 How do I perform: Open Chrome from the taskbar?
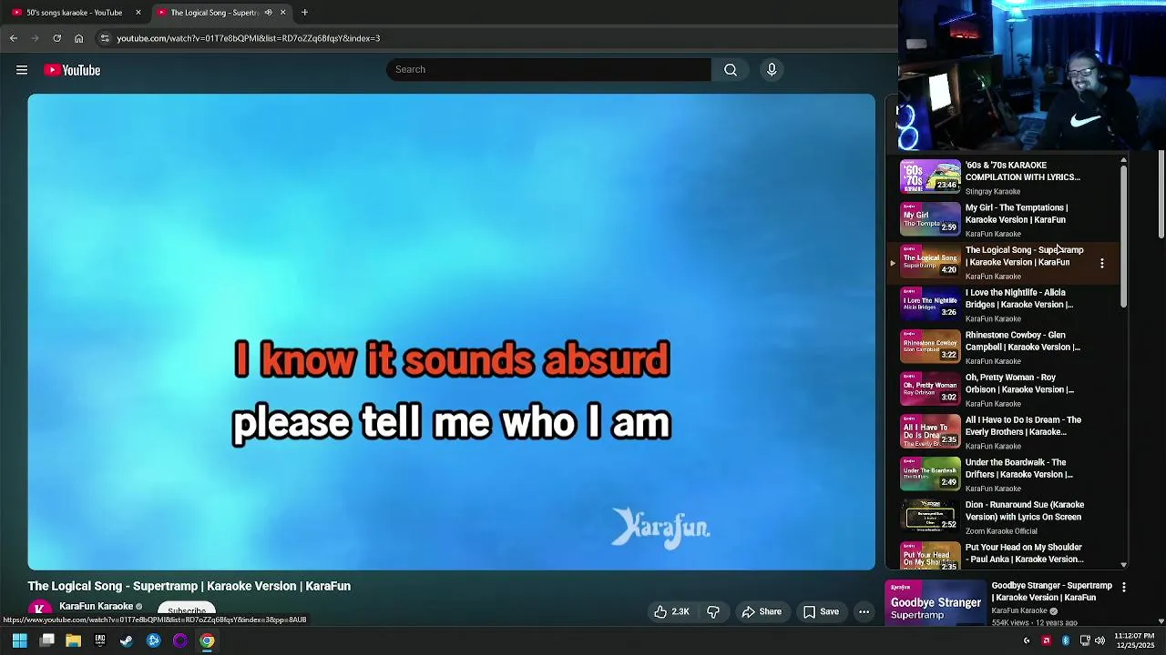(207, 640)
